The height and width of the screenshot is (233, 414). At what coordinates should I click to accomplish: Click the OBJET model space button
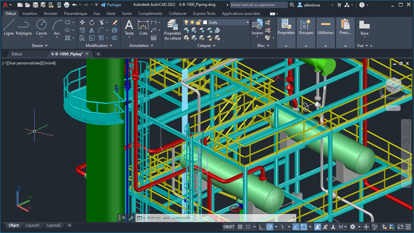pos(229,227)
